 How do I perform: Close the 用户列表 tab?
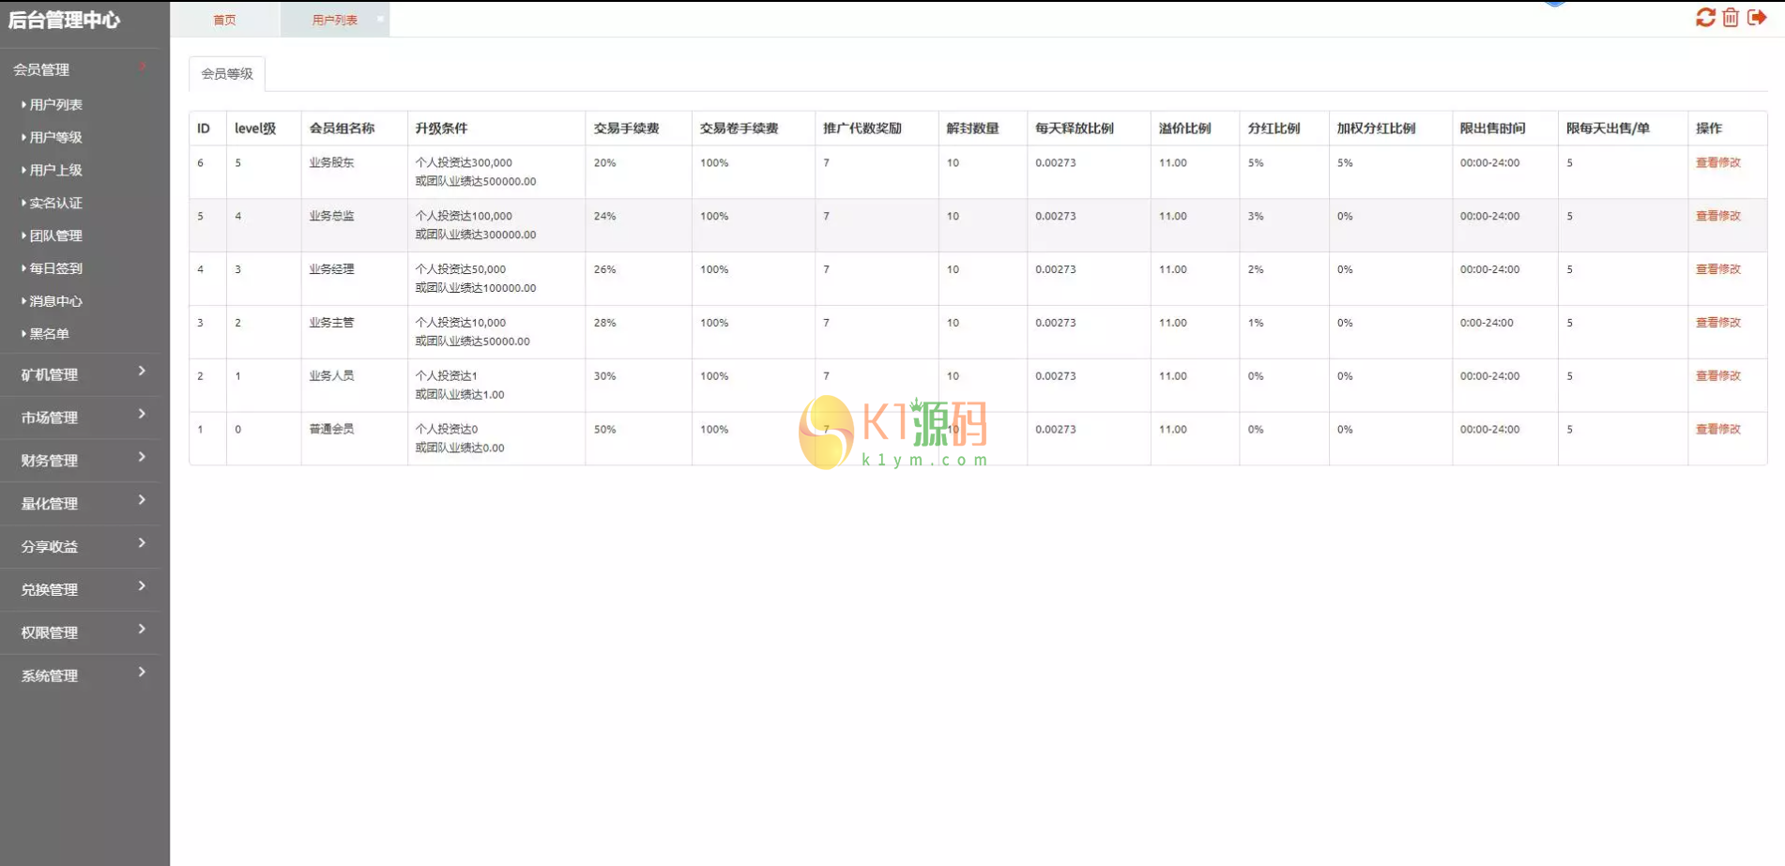pyautogui.click(x=380, y=19)
